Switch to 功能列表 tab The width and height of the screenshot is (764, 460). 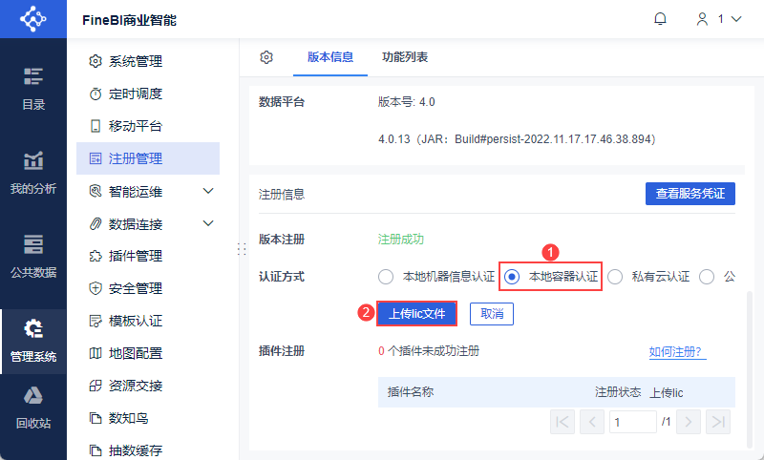405,57
